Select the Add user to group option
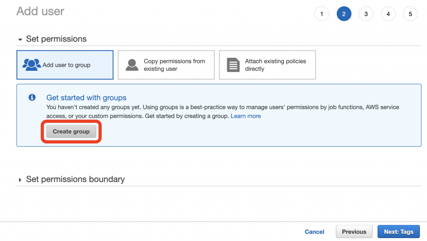This screenshot has width=427, height=241. tap(65, 65)
